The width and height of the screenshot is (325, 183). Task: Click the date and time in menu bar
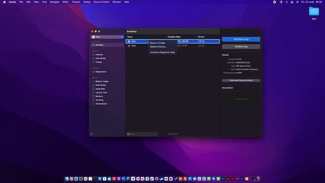point(311,2)
